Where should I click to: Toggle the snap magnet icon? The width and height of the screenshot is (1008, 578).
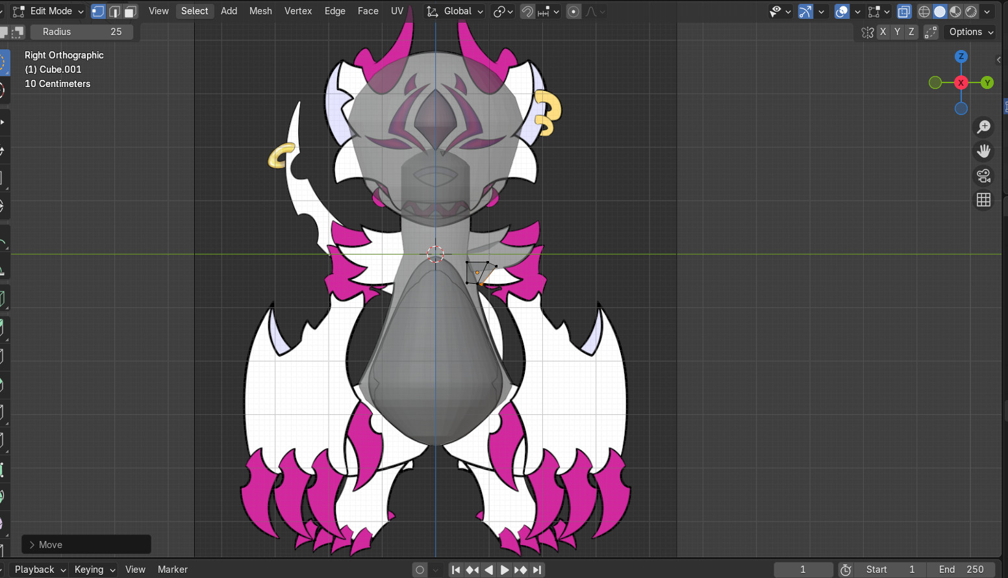coord(527,11)
